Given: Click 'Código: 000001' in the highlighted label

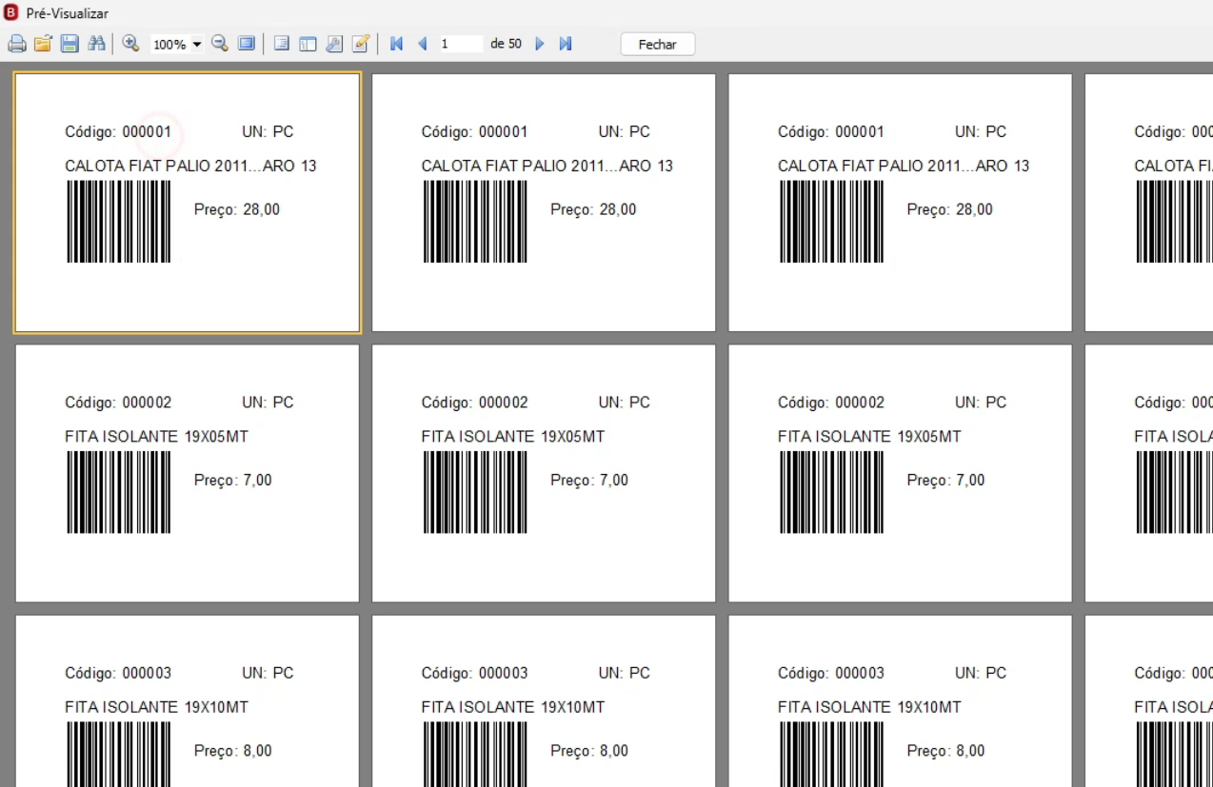Looking at the screenshot, I should coord(118,131).
